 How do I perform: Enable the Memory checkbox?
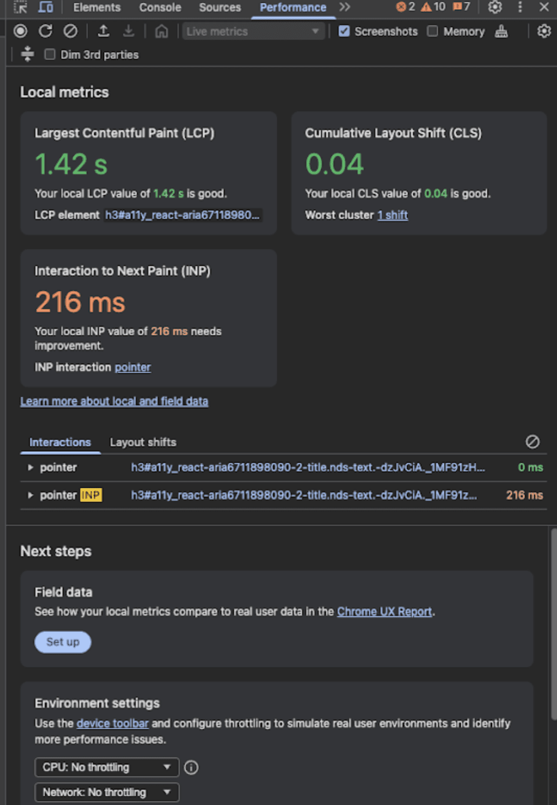(x=433, y=31)
